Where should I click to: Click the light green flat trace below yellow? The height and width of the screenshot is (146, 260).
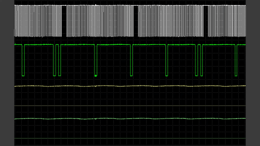(x=132, y=119)
